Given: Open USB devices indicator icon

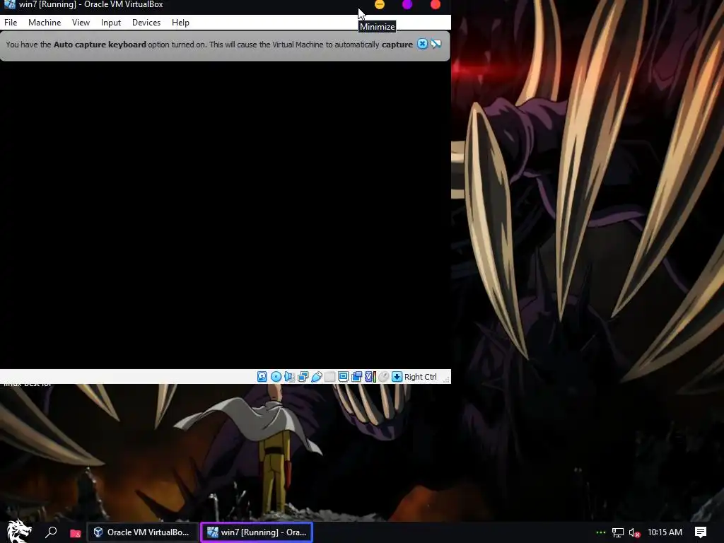Looking at the screenshot, I should click(316, 377).
